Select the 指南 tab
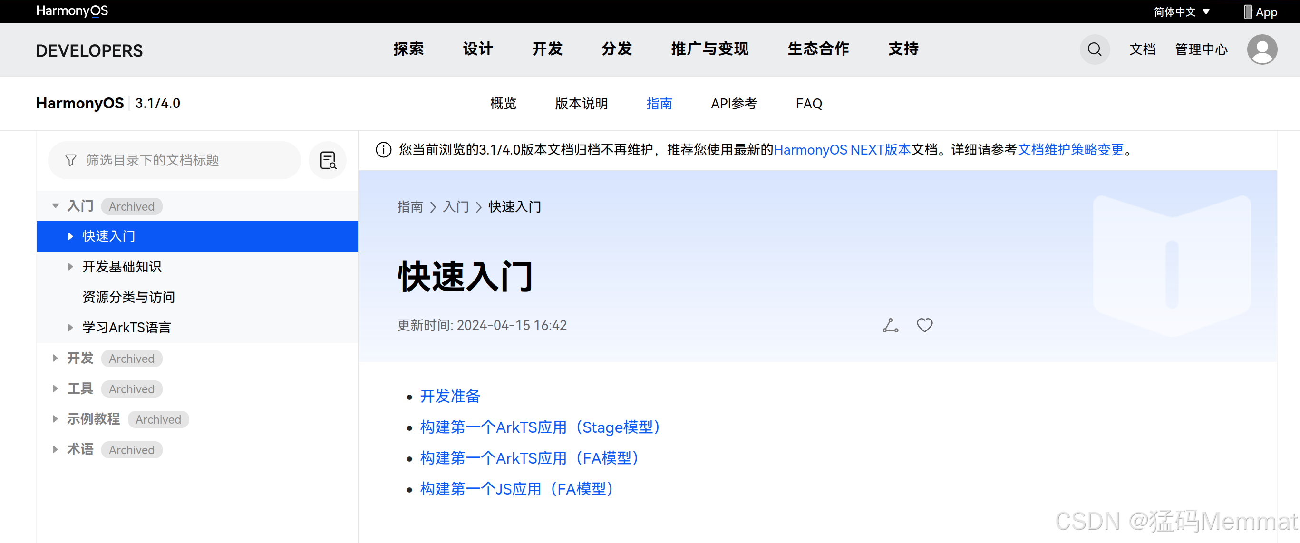The height and width of the screenshot is (543, 1300). point(660,104)
